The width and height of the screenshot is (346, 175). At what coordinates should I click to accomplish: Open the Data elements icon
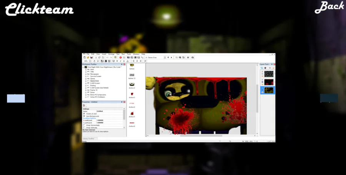coord(142,57)
